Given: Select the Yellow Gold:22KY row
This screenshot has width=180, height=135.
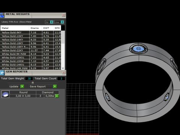Looking at the screenshot, I should [31, 50].
